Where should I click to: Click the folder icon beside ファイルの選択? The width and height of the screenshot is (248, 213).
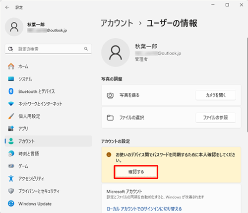[110, 118]
